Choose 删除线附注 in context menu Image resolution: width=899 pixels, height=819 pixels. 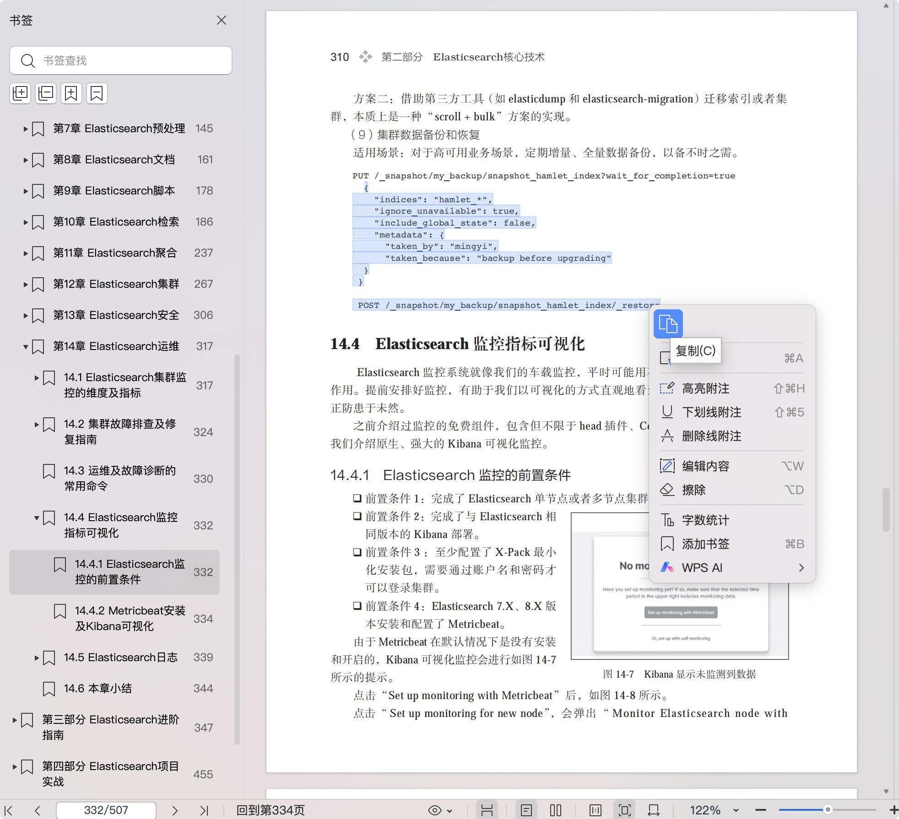(732, 436)
